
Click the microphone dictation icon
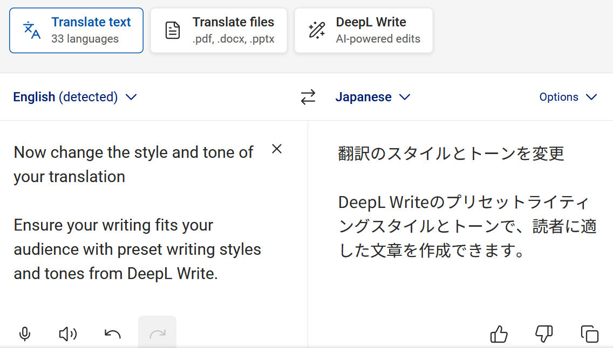click(x=25, y=334)
